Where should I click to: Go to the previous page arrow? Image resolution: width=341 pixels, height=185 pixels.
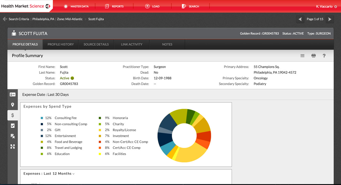300,19
